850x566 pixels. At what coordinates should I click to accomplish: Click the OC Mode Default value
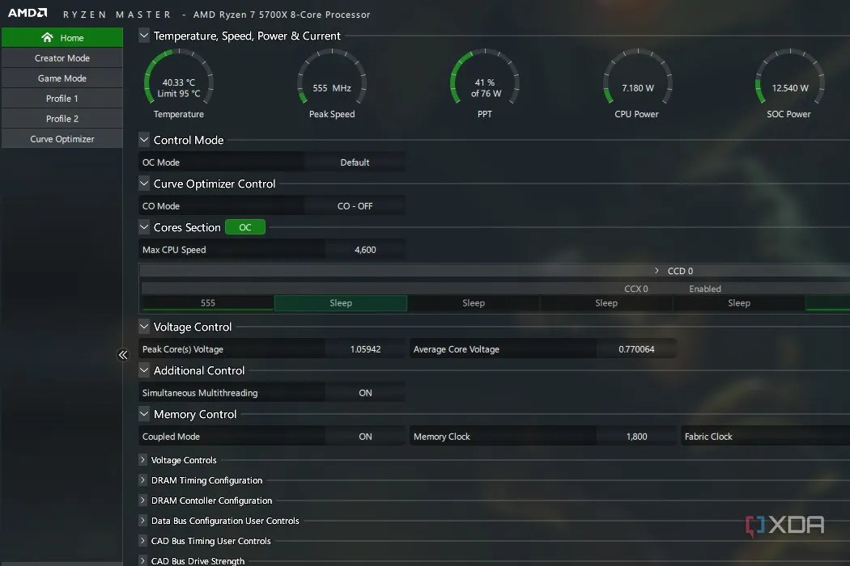[x=355, y=162]
